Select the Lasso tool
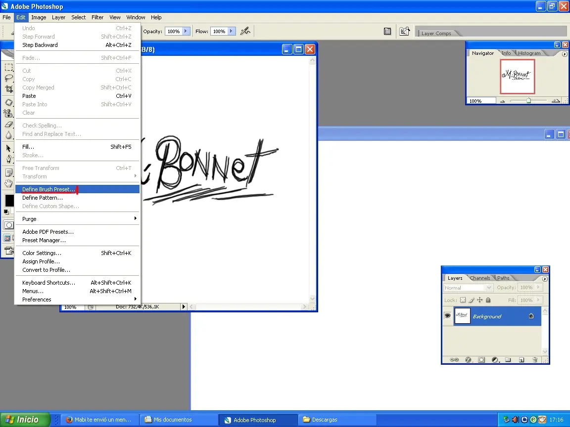Screen dimensions: 570x427 (x=7, y=78)
